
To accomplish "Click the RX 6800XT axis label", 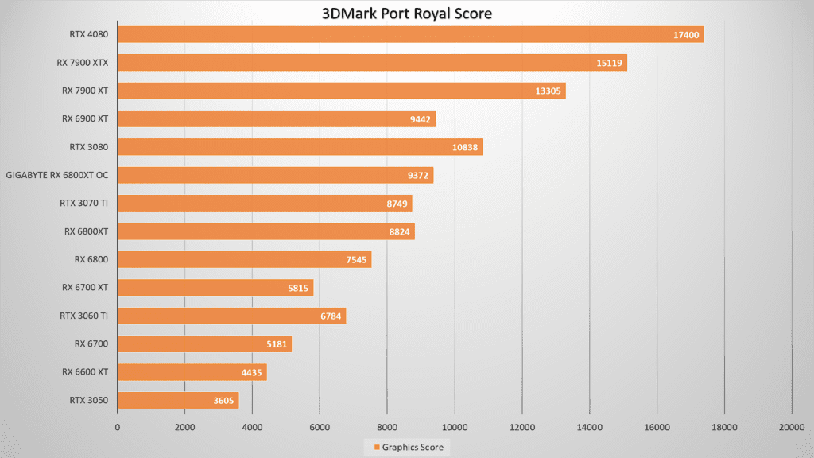I will pos(86,231).
